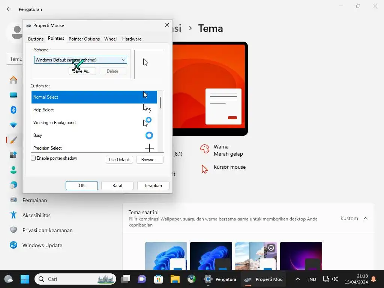The width and height of the screenshot is (384, 288).
Task: Show hidden icons chevron in system tray
Action: click(x=297, y=279)
